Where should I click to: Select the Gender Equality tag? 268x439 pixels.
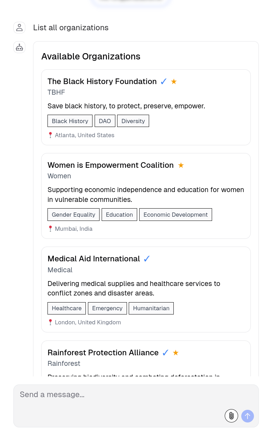74,215
